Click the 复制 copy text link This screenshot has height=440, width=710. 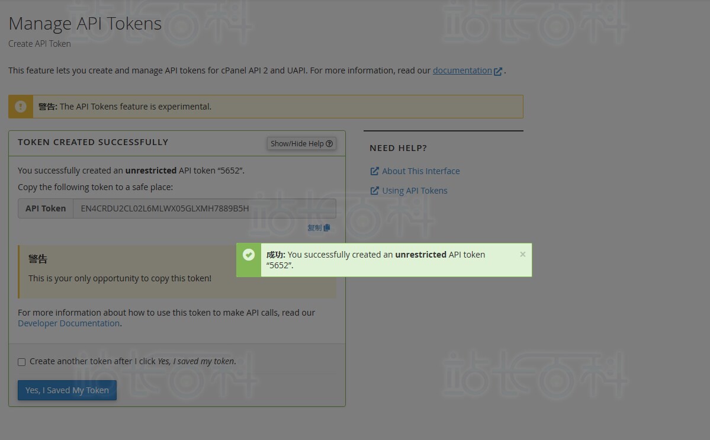point(314,227)
